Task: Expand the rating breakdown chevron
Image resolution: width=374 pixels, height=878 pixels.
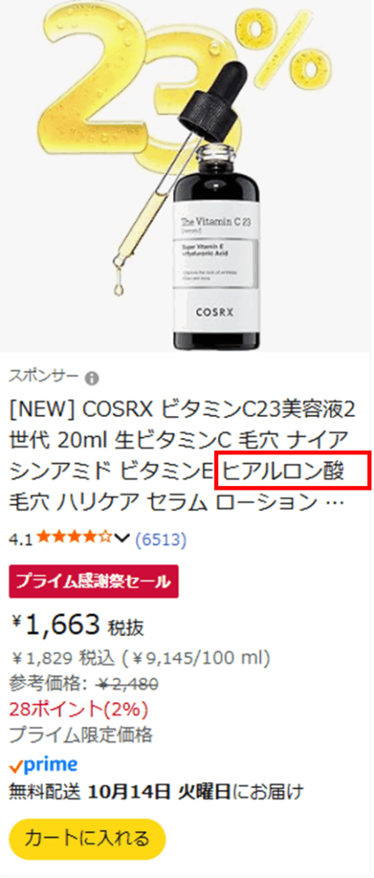Action: 122,539
